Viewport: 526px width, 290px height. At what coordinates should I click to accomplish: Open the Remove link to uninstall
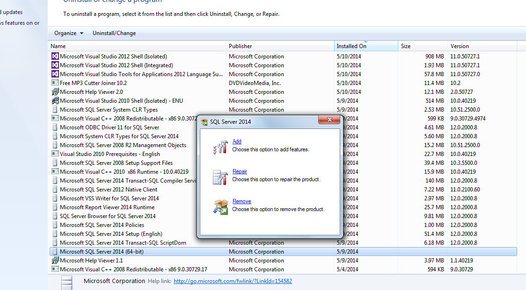[241, 201]
